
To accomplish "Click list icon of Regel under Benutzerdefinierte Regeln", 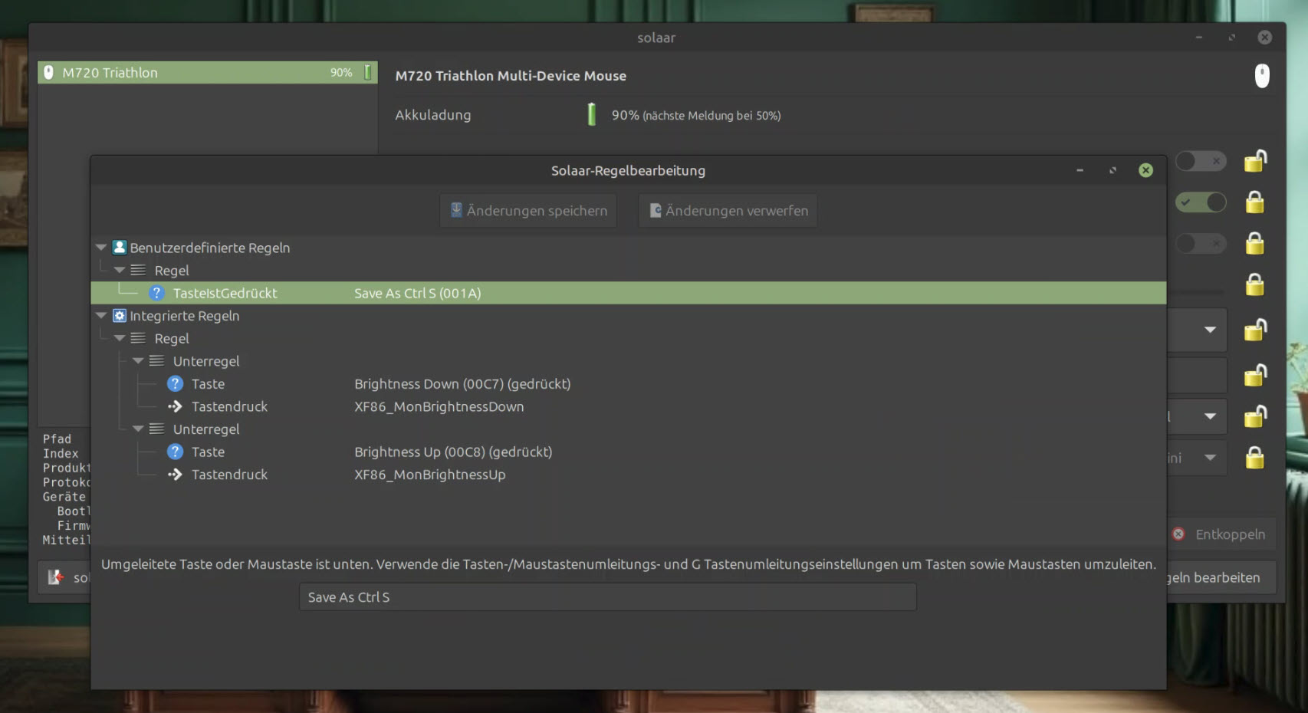I will click(138, 271).
